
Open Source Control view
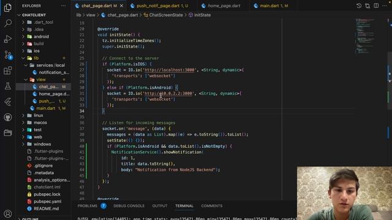8,54
